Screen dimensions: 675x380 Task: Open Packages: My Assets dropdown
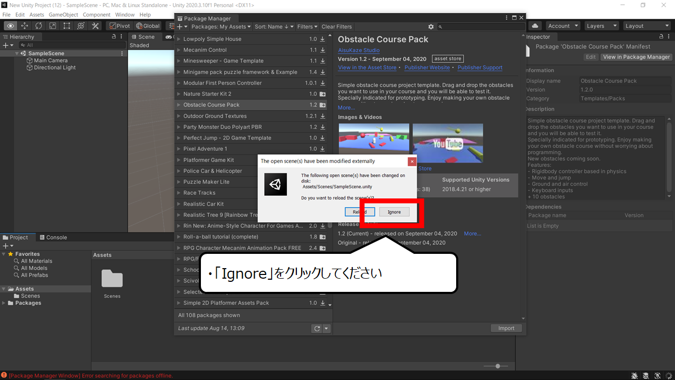[221, 26]
